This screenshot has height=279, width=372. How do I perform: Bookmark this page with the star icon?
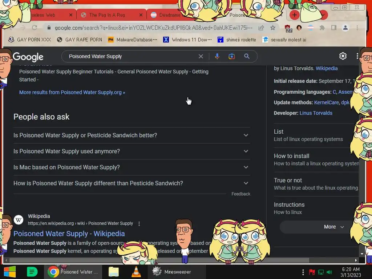(x=273, y=28)
